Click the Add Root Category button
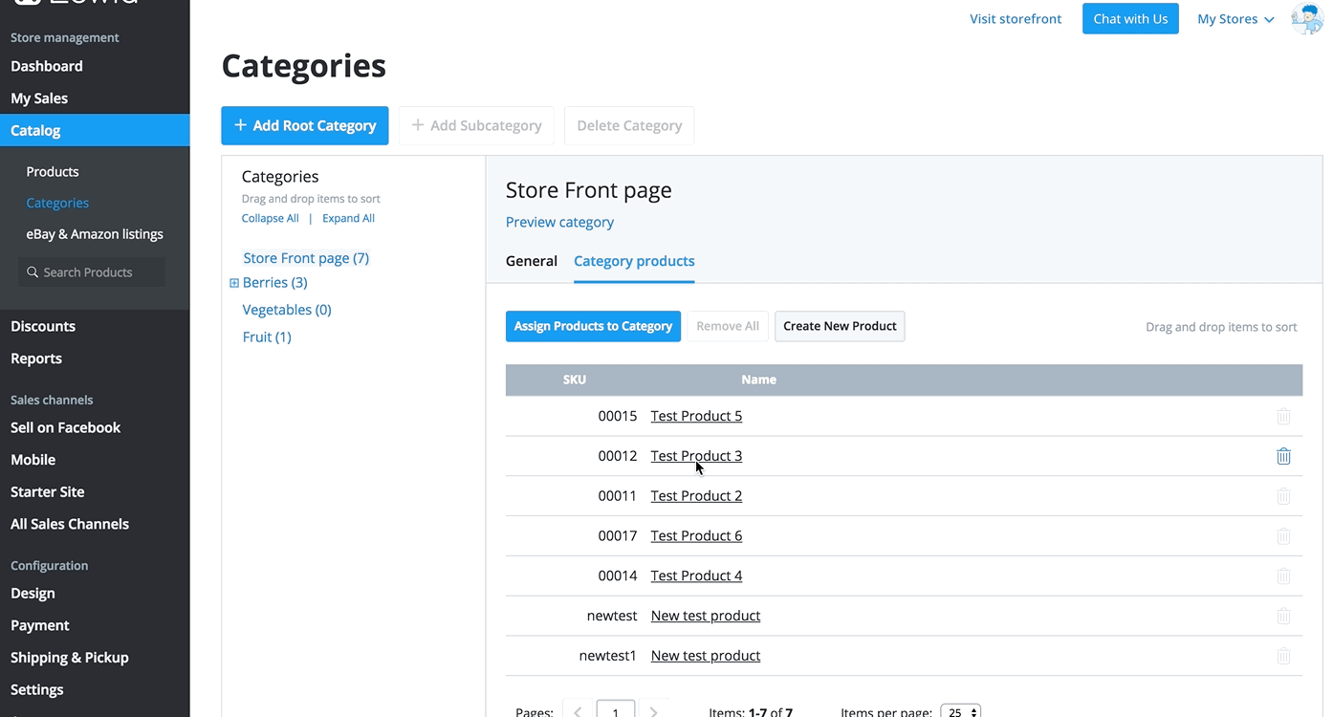 [304, 125]
